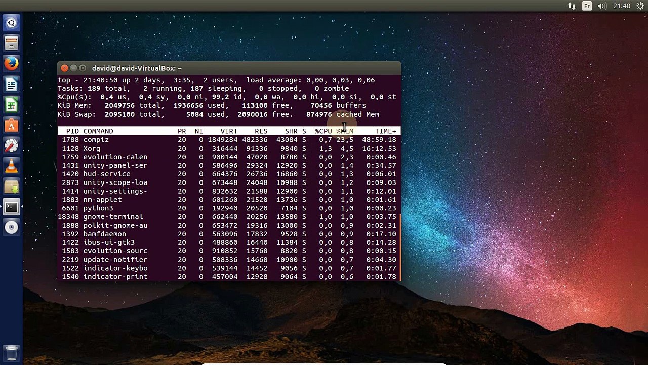Click the %CPU column header
Screen dimensions: 648x365
[x=323, y=131]
